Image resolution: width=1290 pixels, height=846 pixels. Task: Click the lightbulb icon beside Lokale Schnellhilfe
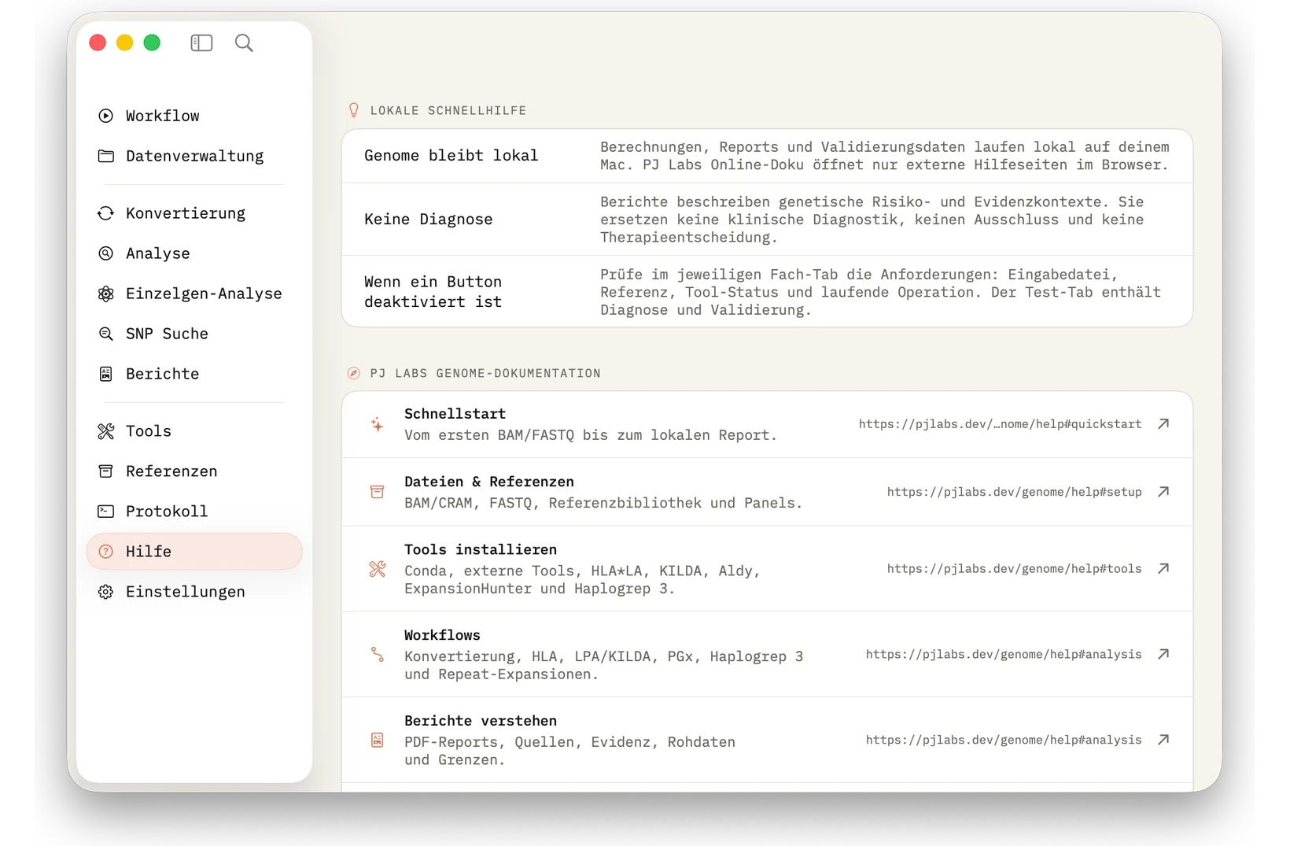[354, 110]
